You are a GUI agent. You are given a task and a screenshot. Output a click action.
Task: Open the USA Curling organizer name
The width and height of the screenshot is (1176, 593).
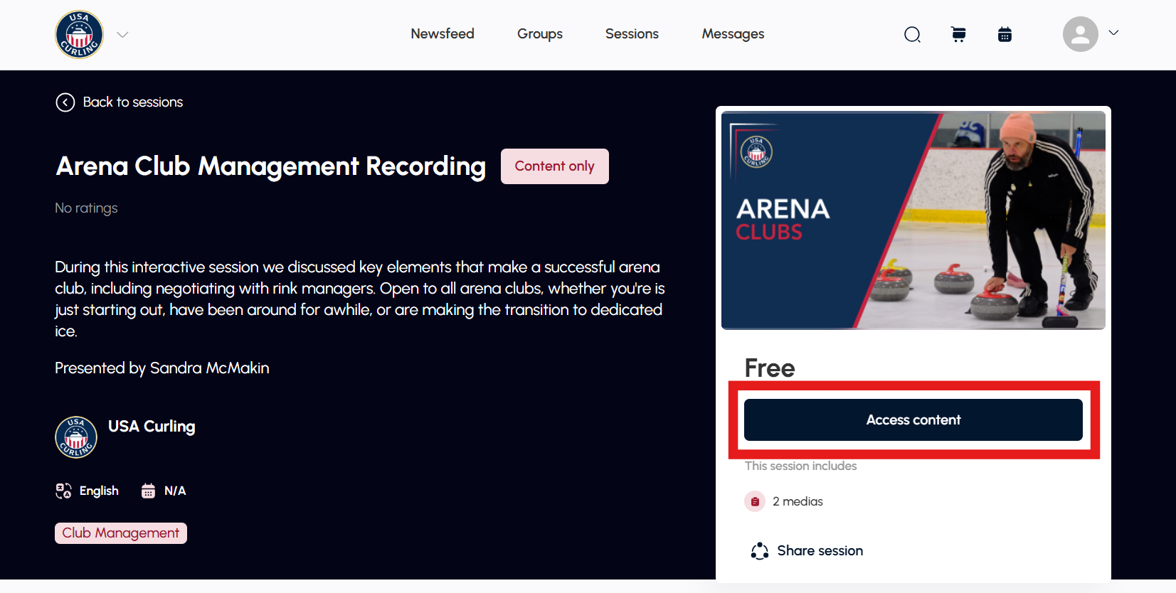[x=152, y=426]
